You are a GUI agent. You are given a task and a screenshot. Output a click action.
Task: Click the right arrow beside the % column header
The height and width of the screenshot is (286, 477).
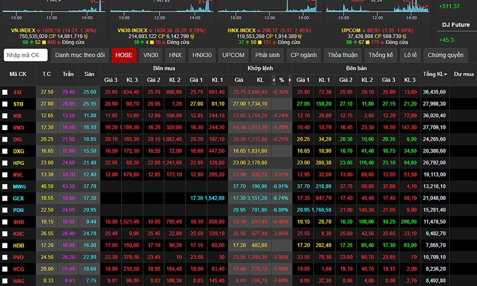click(289, 80)
